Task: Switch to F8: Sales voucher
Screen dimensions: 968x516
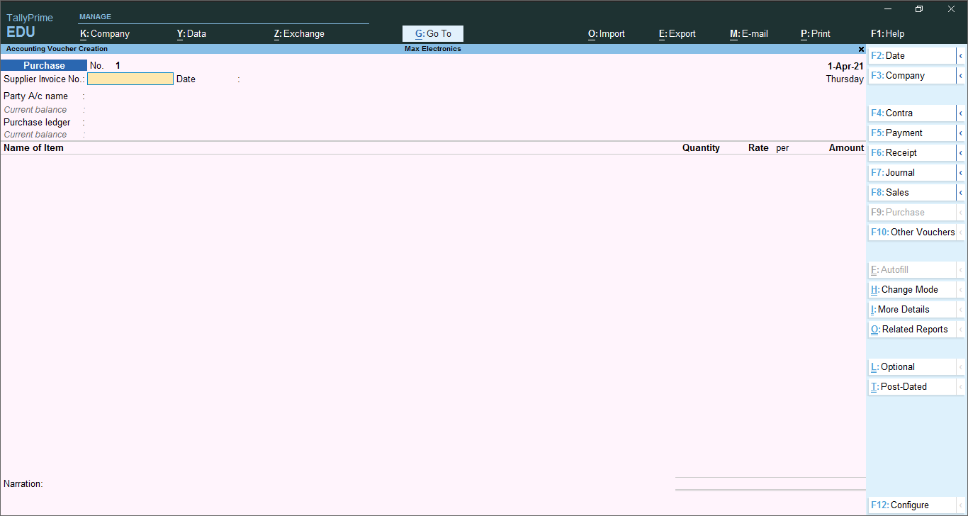Action: click(x=912, y=193)
